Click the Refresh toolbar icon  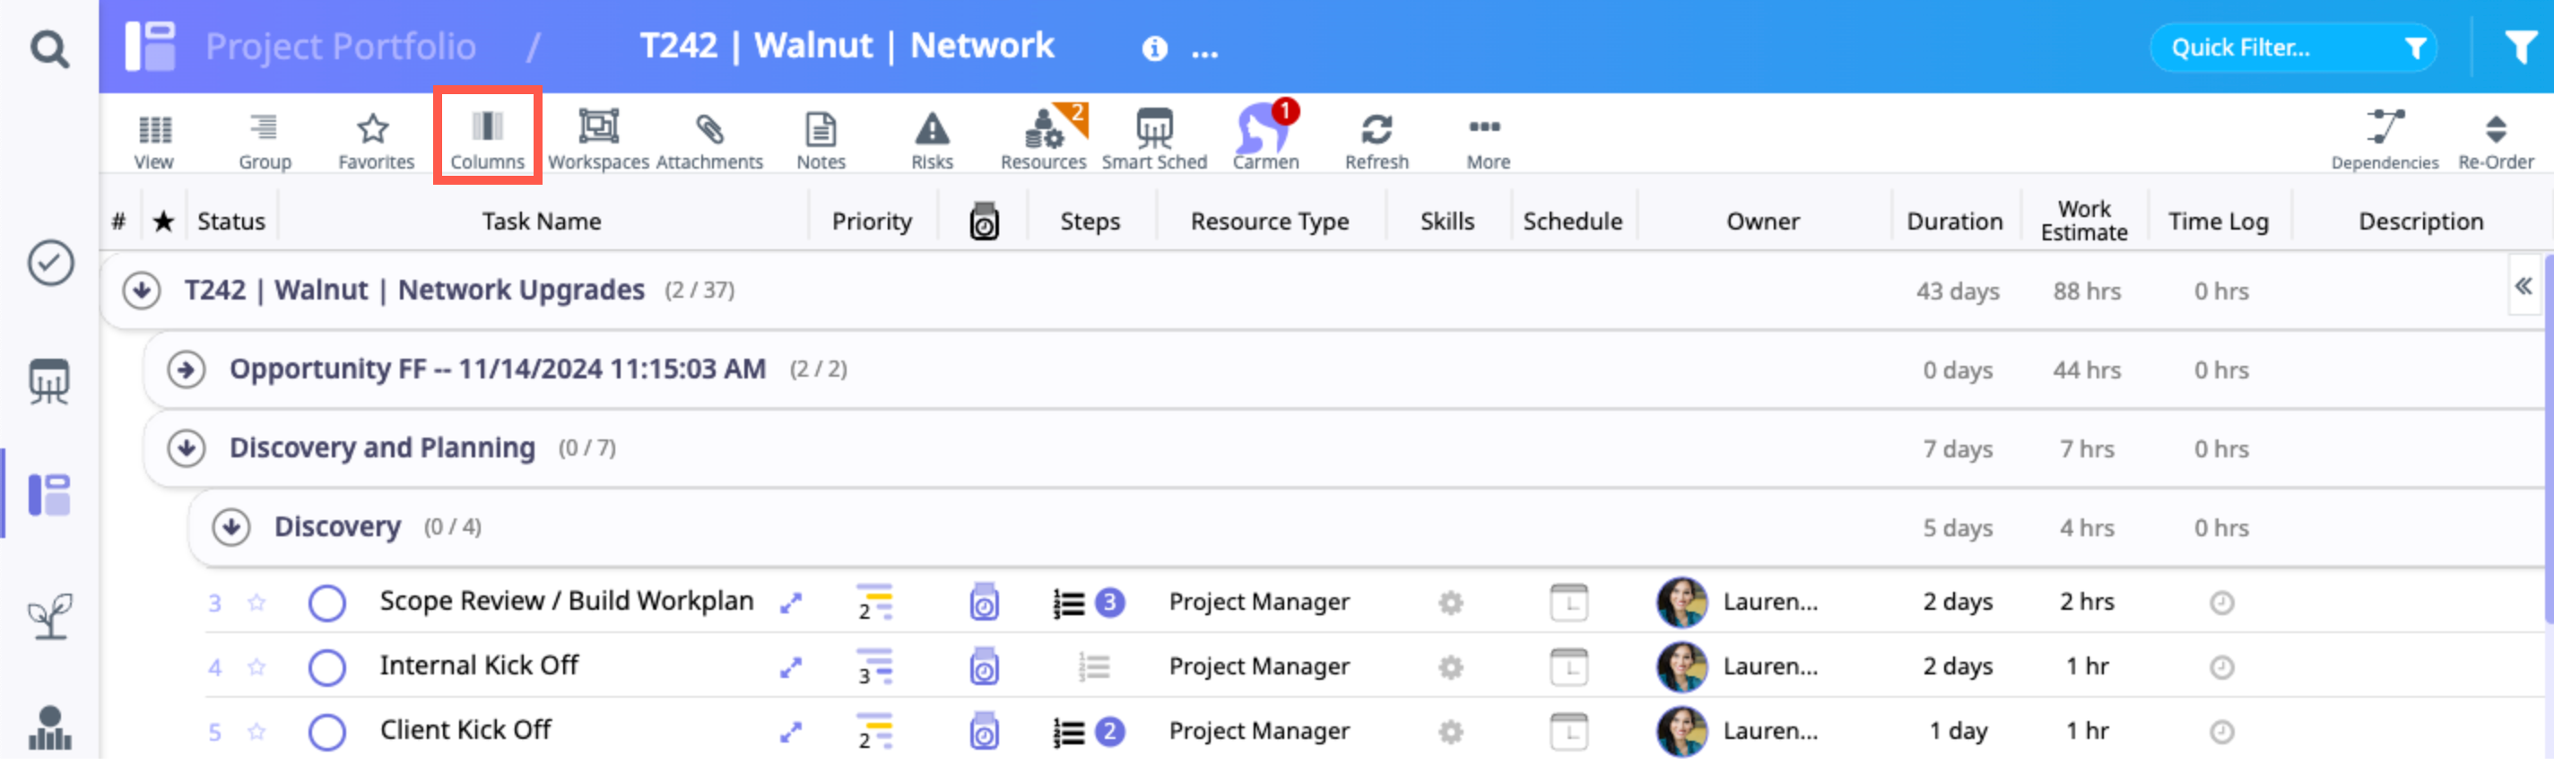click(x=1377, y=138)
